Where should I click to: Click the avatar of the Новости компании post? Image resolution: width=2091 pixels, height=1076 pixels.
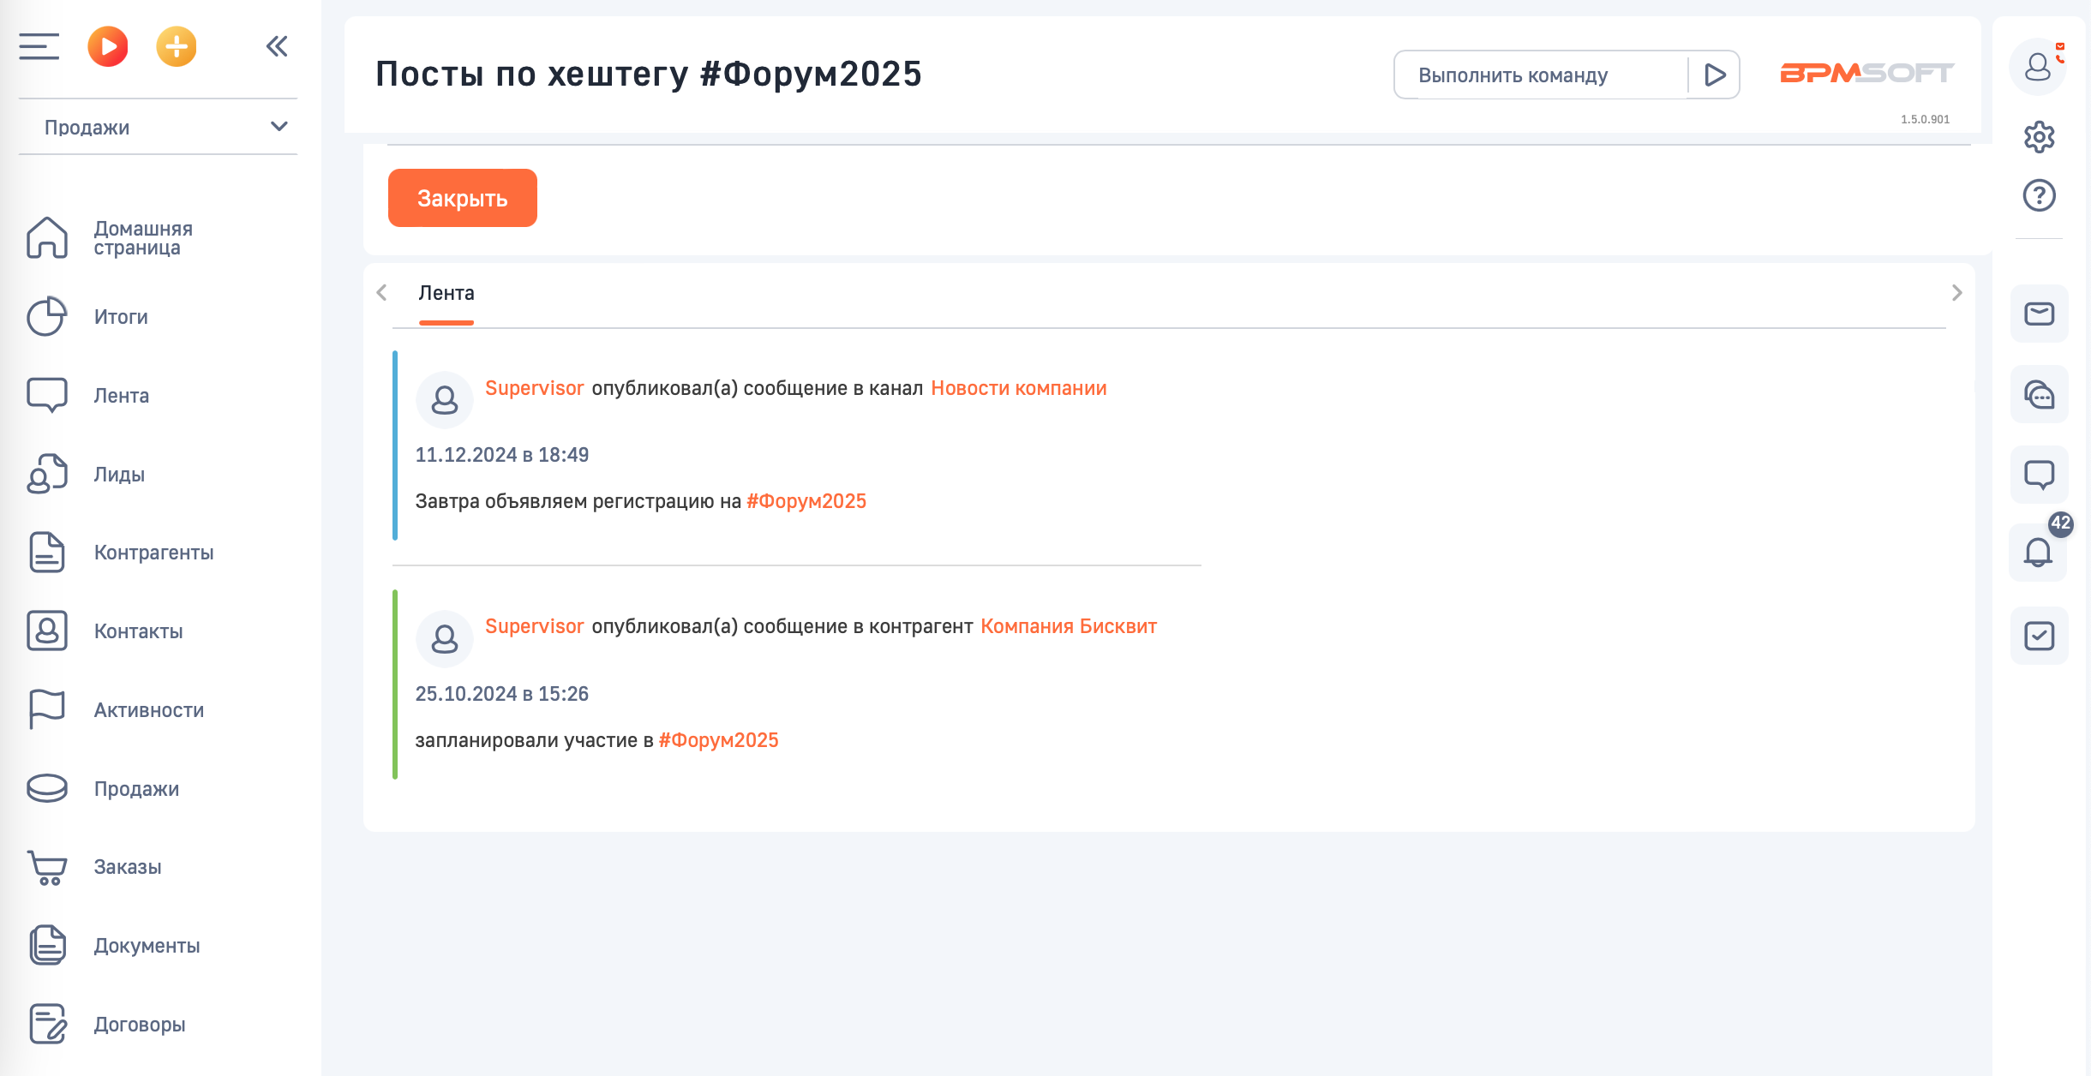coord(445,400)
